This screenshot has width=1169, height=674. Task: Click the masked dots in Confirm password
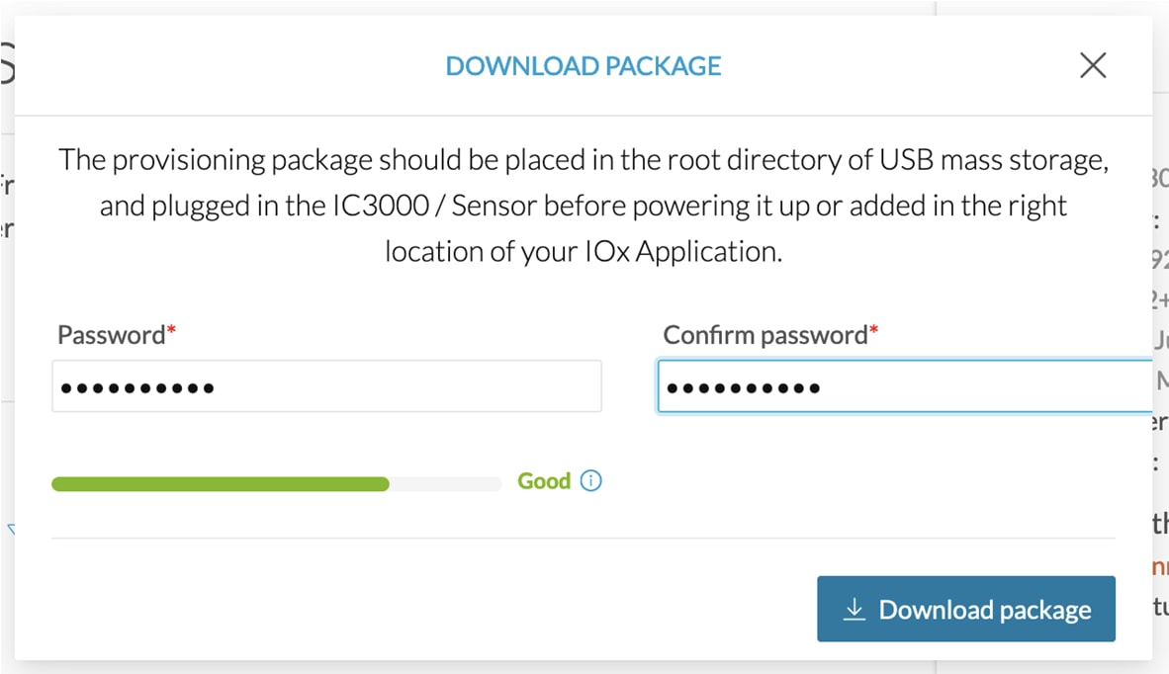(x=744, y=388)
